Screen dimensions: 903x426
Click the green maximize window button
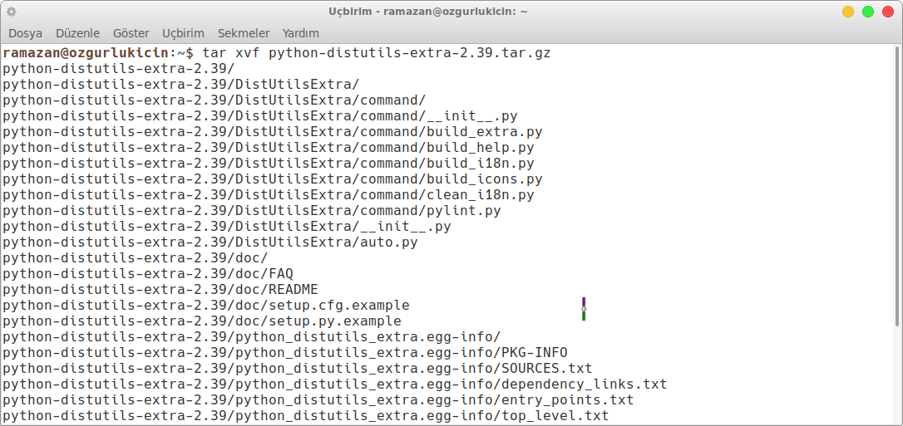868,12
